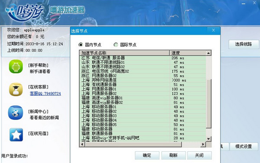
Task: Click the [新手帮助] label
Action: coord(39,66)
